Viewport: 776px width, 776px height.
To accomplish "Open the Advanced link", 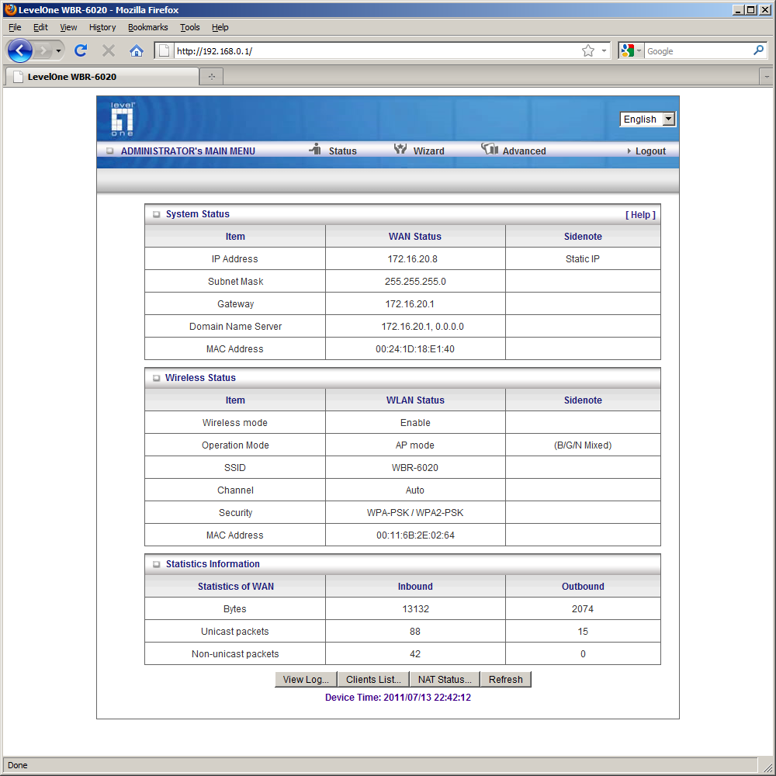I will 524,151.
